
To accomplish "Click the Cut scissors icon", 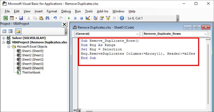I will pyautogui.click(x=28, y=18).
